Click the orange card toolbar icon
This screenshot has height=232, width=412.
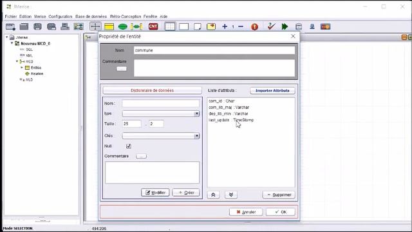[326, 26]
